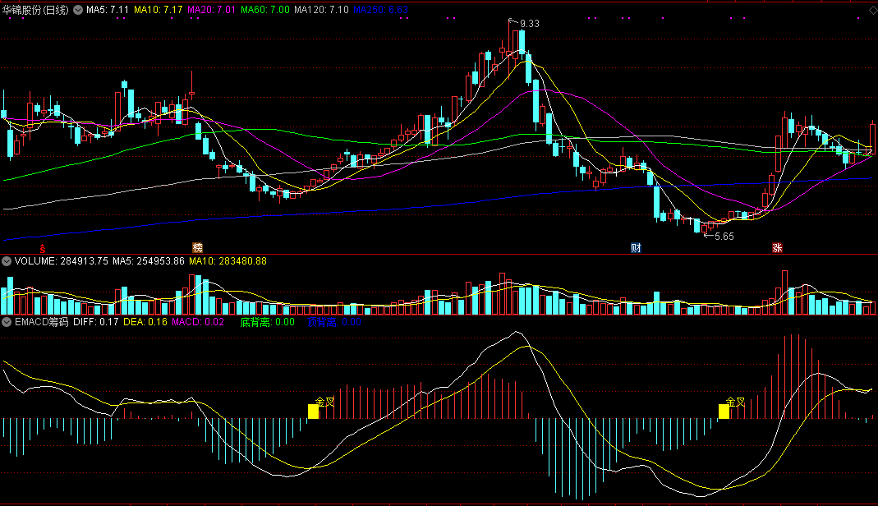Click the DIFF: 0.17 value
This screenshot has height=506, width=878.
[x=96, y=322]
